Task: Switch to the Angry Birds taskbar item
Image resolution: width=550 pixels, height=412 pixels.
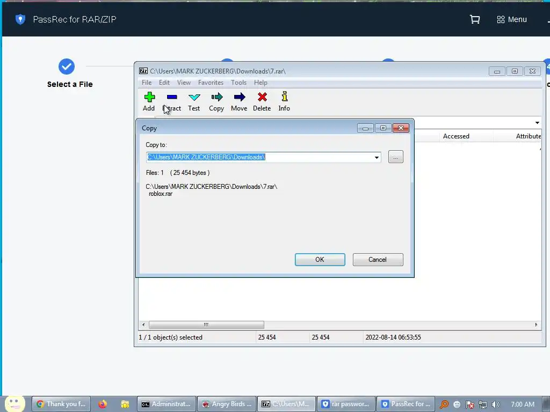Action: [227, 404]
